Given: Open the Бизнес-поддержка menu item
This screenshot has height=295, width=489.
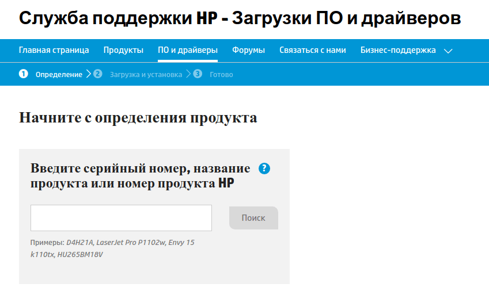Looking at the screenshot, I should click(x=398, y=50).
